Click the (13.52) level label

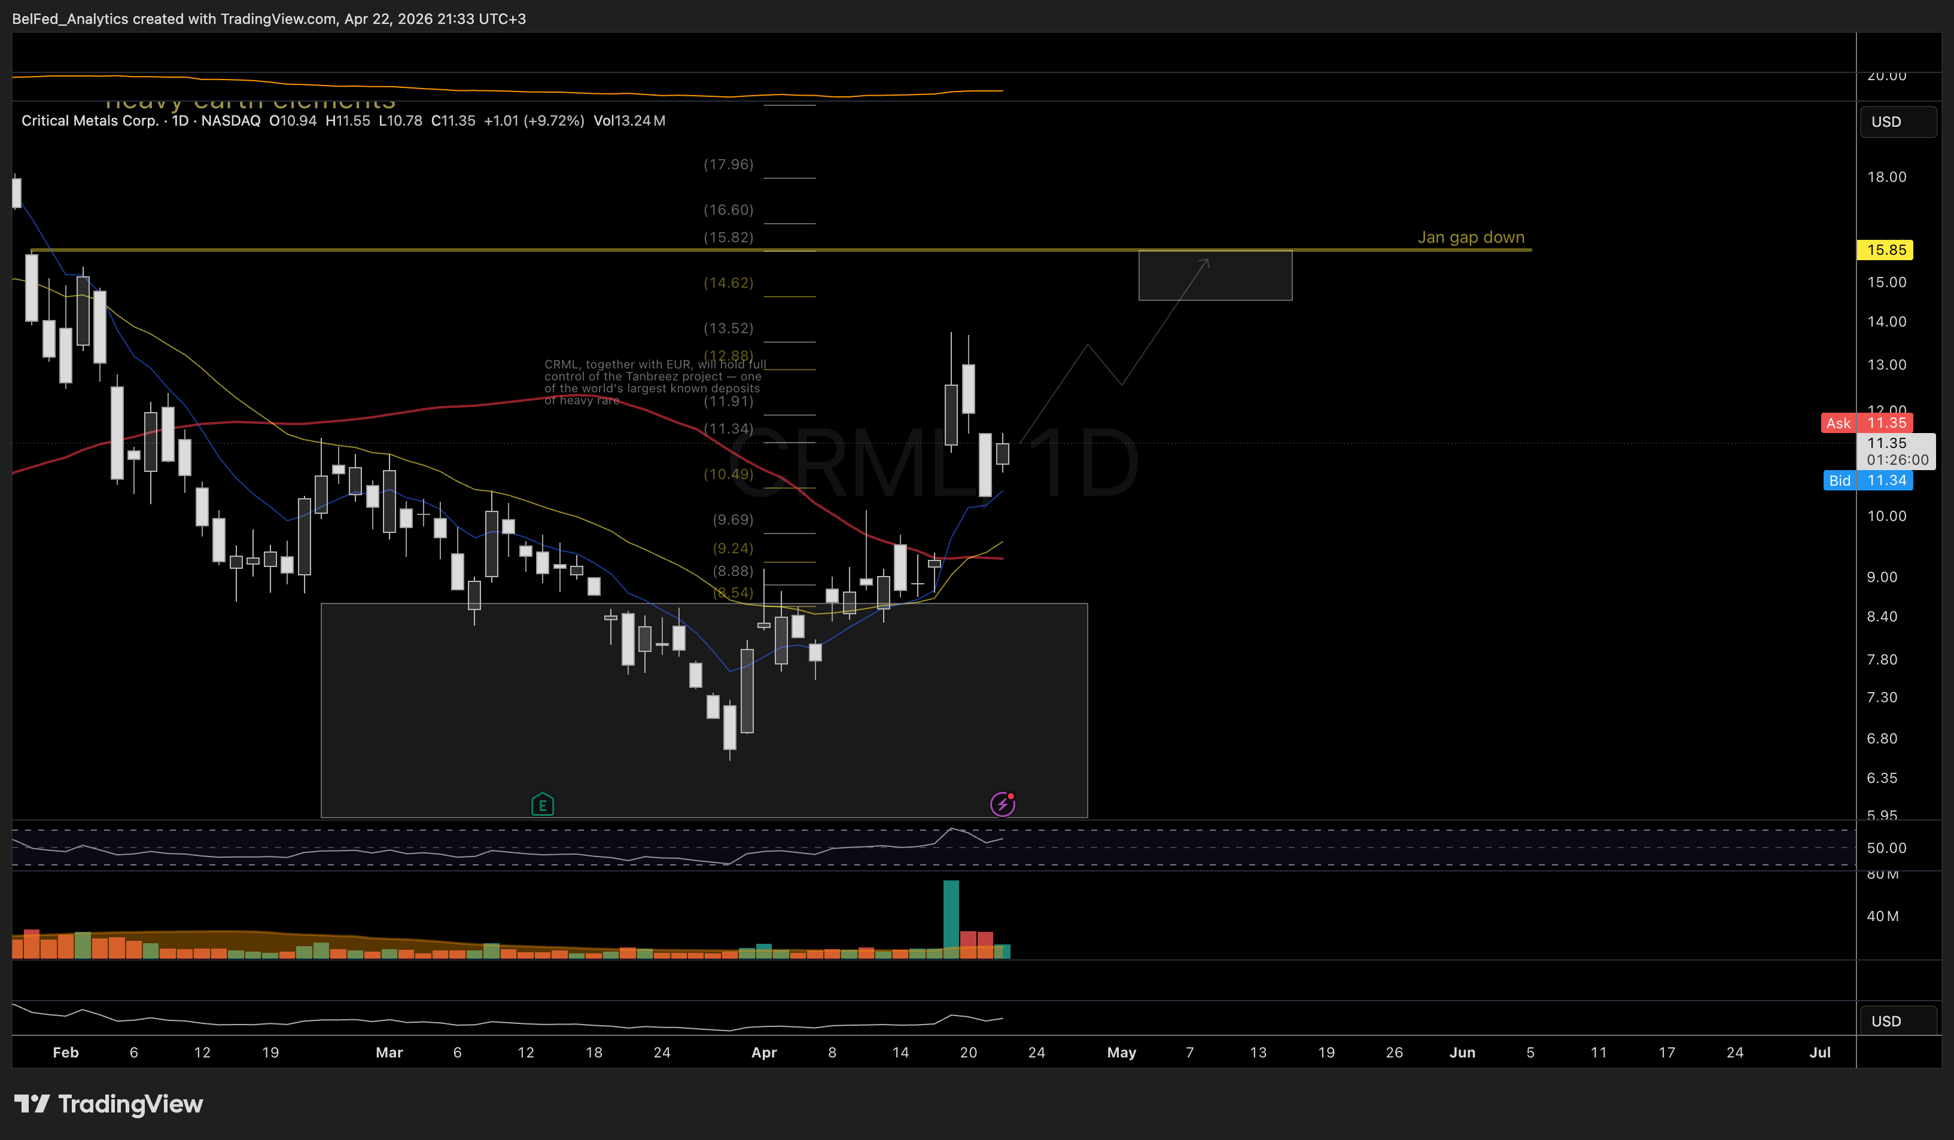click(728, 328)
